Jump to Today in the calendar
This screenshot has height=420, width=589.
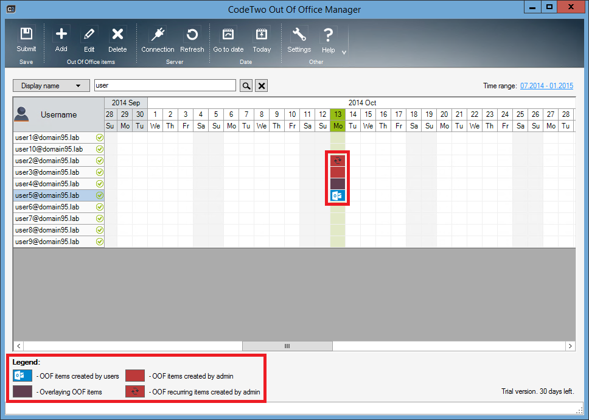coord(262,40)
